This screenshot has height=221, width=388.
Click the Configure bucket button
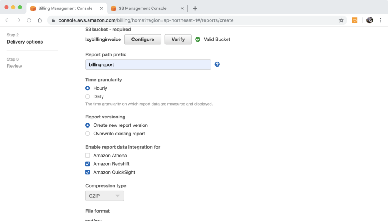143,39
